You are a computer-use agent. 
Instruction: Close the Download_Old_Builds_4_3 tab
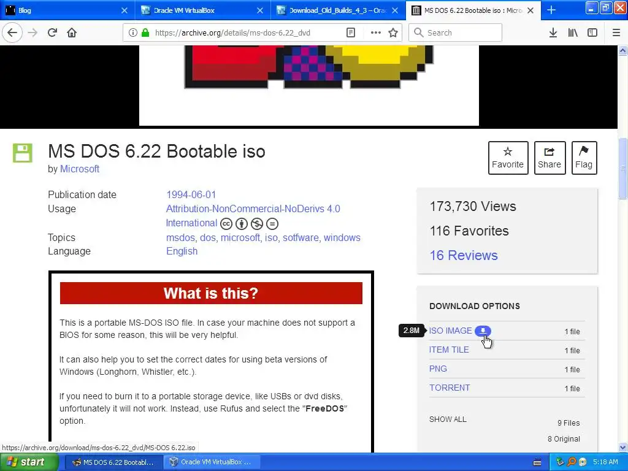click(395, 10)
